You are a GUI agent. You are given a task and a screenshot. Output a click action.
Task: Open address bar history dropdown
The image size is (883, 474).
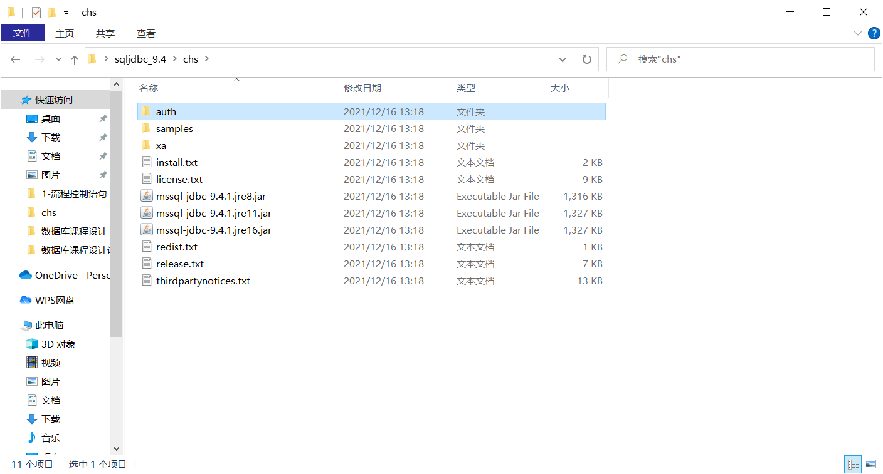click(563, 59)
